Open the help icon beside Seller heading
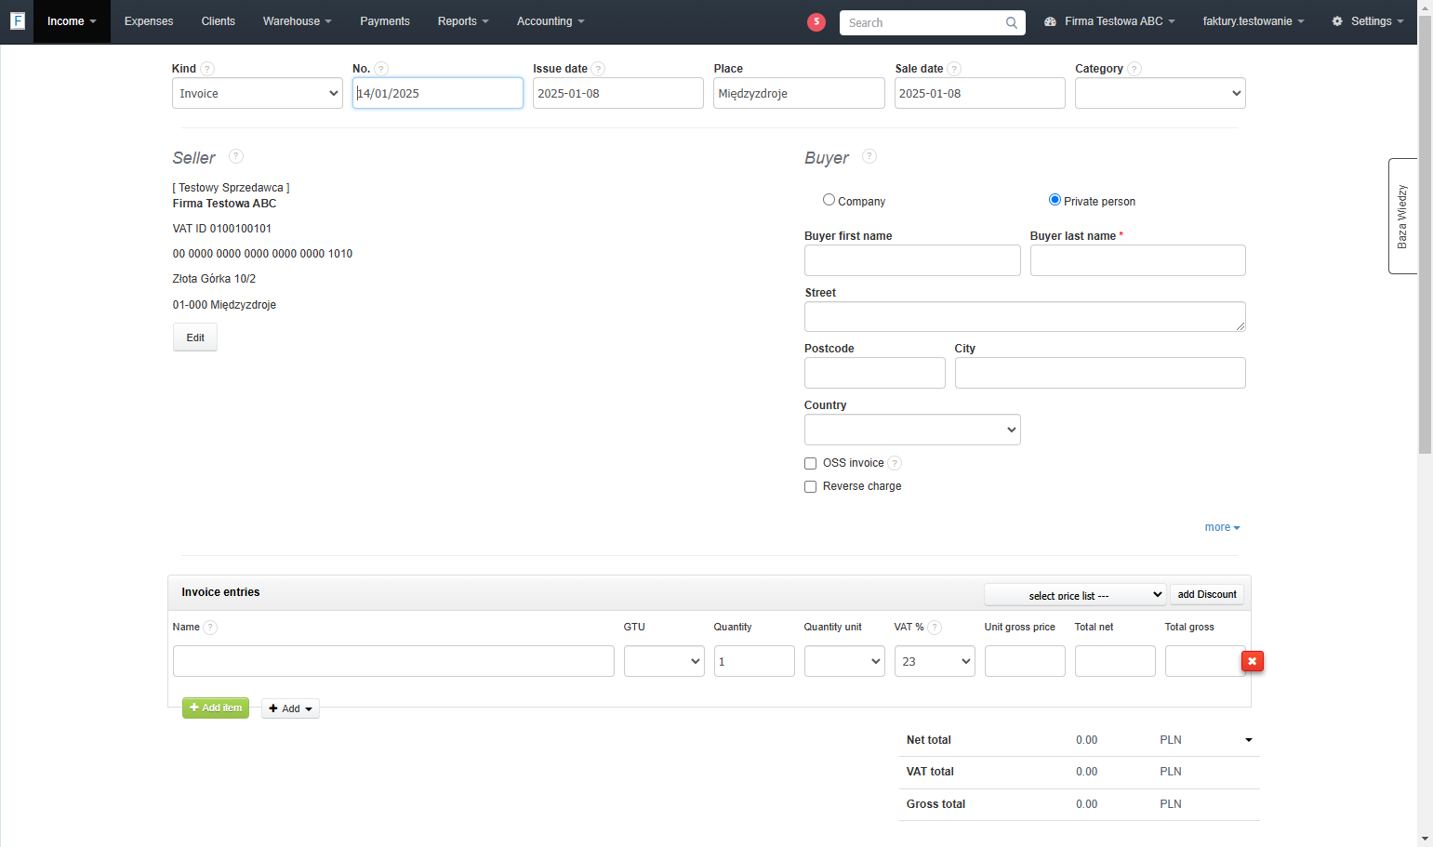This screenshot has height=847, width=1433. pos(236,156)
